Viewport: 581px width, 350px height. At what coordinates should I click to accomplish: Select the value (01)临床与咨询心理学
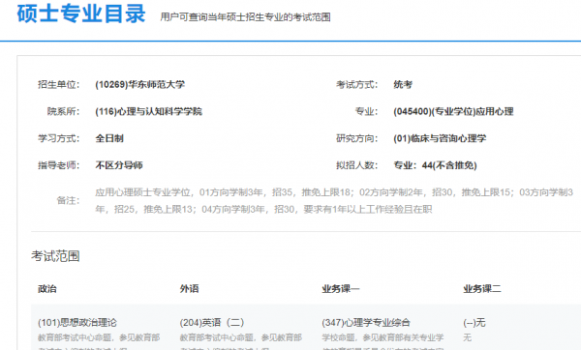(x=440, y=138)
